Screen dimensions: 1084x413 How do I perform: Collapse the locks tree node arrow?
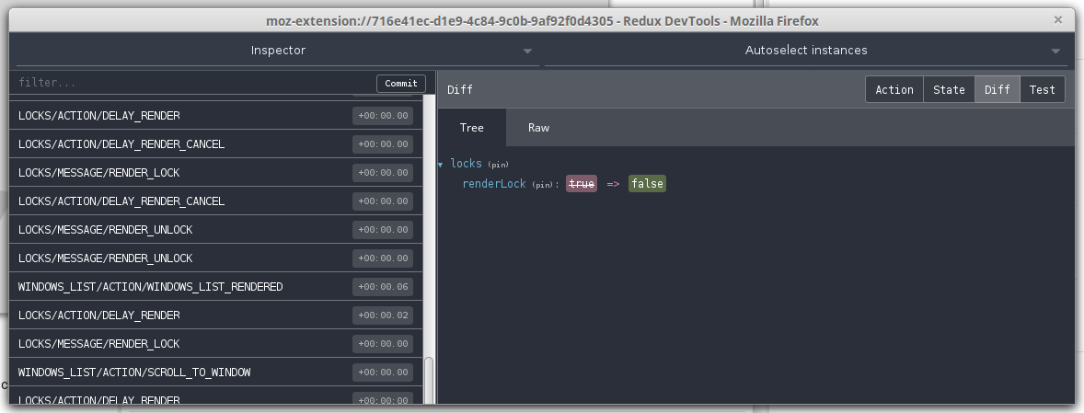[x=441, y=165]
